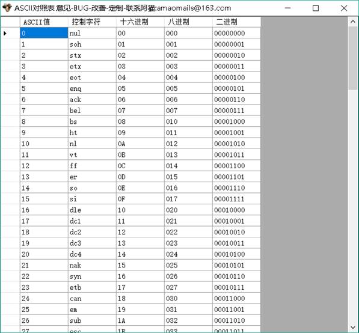
Task: Click the 八进制 column header
Action: 188,22
